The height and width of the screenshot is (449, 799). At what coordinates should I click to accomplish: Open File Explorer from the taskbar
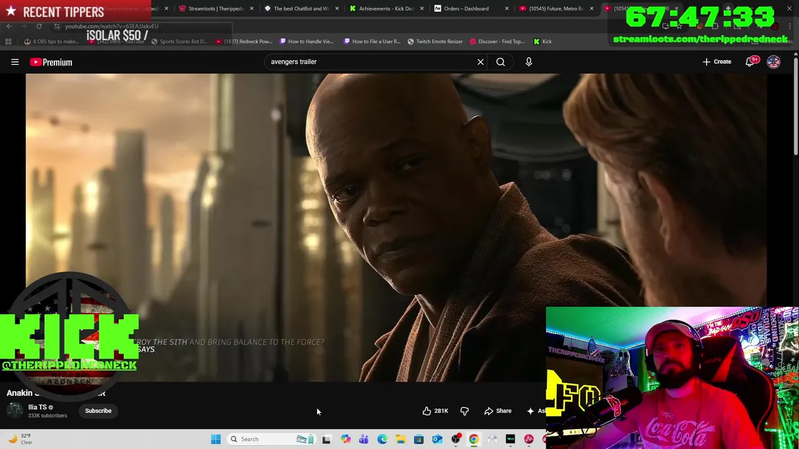400,439
